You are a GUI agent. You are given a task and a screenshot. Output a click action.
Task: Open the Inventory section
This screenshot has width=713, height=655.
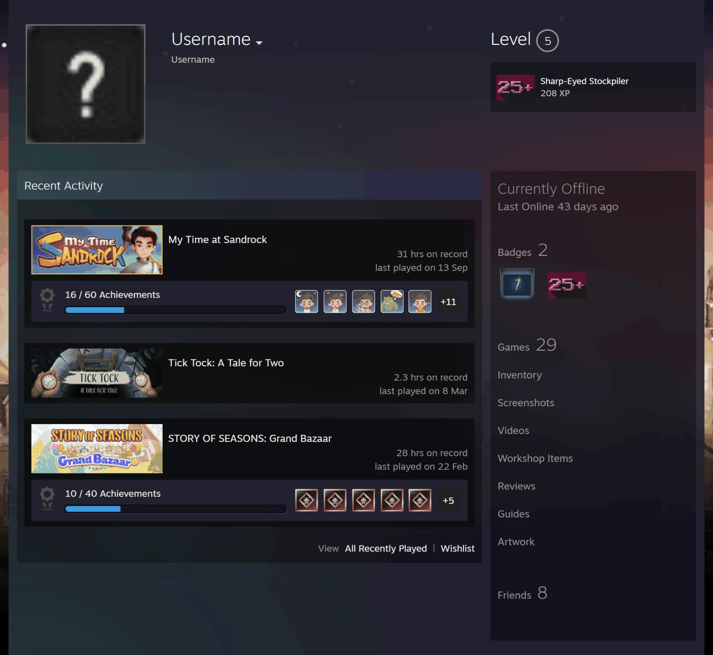(x=520, y=375)
